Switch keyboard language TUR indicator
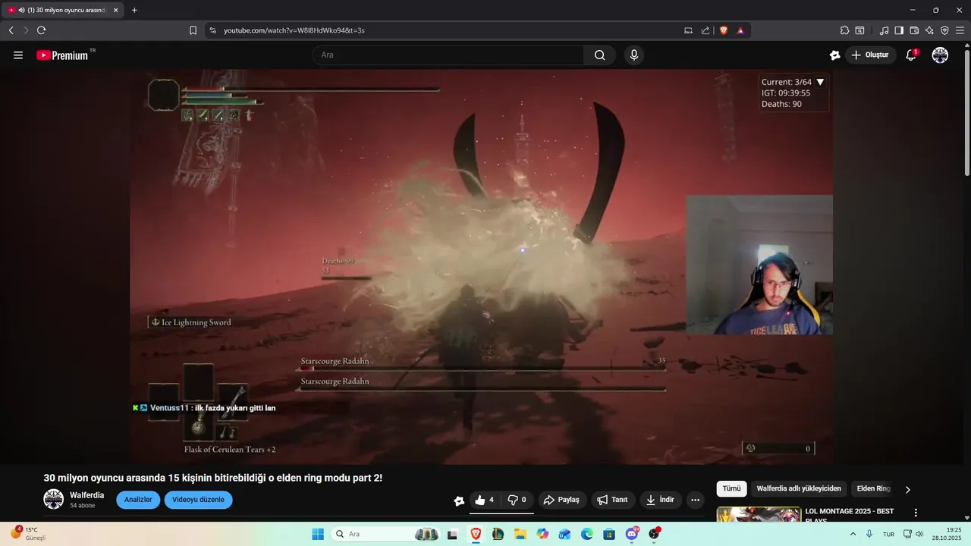The width and height of the screenshot is (971, 546). click(888, 534)
